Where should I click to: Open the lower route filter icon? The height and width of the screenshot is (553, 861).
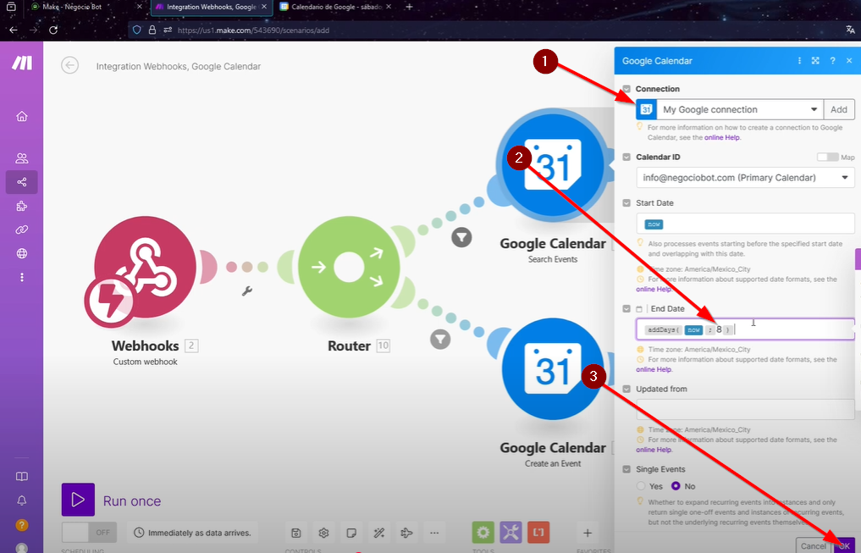point(440,339)
